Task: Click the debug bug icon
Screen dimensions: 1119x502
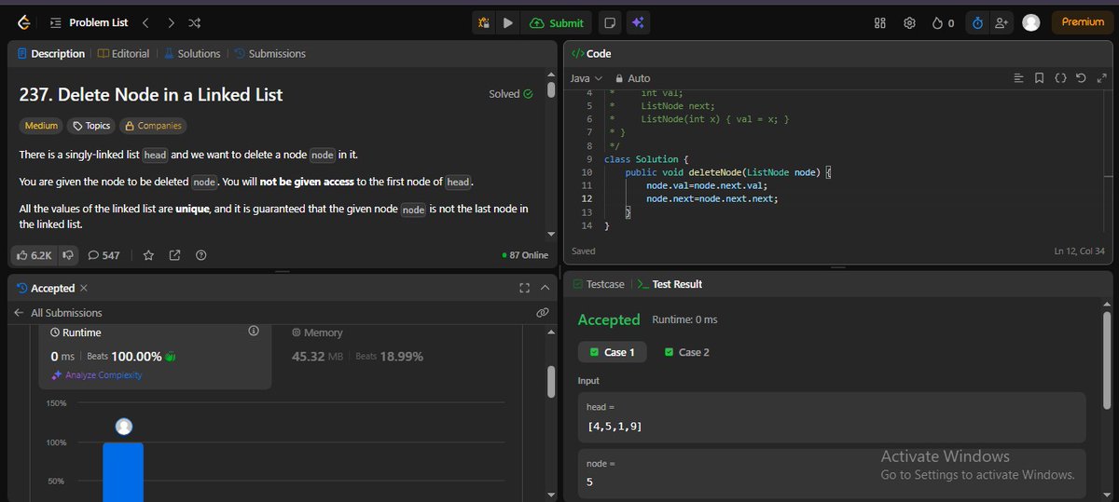Action: (x=483, y=22)
